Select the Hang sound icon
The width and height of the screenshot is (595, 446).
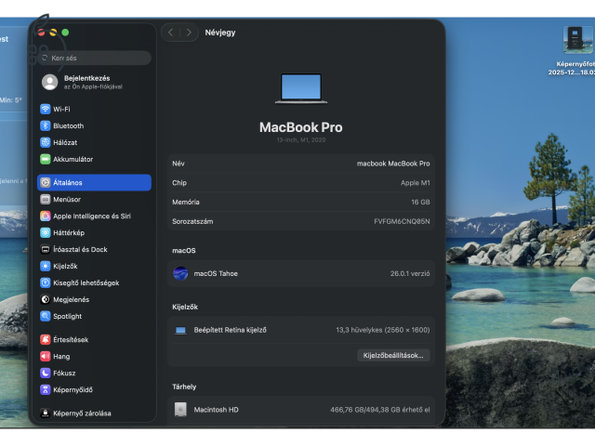pos(46,357)
